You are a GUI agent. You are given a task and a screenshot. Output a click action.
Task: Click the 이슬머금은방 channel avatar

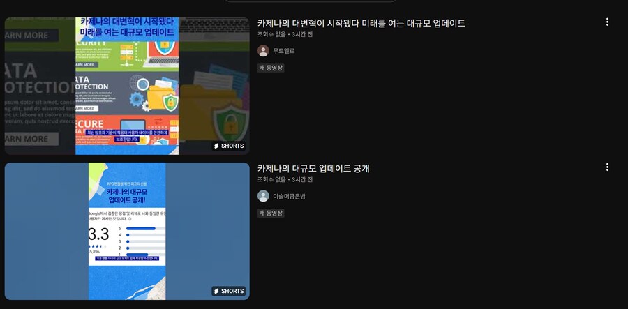tap(263, 196)
